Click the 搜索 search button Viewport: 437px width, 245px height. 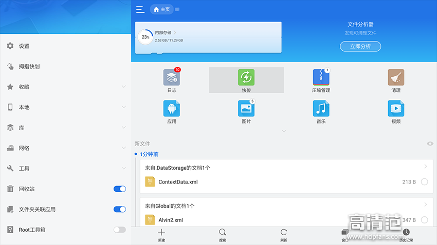(x=223, y=235)
